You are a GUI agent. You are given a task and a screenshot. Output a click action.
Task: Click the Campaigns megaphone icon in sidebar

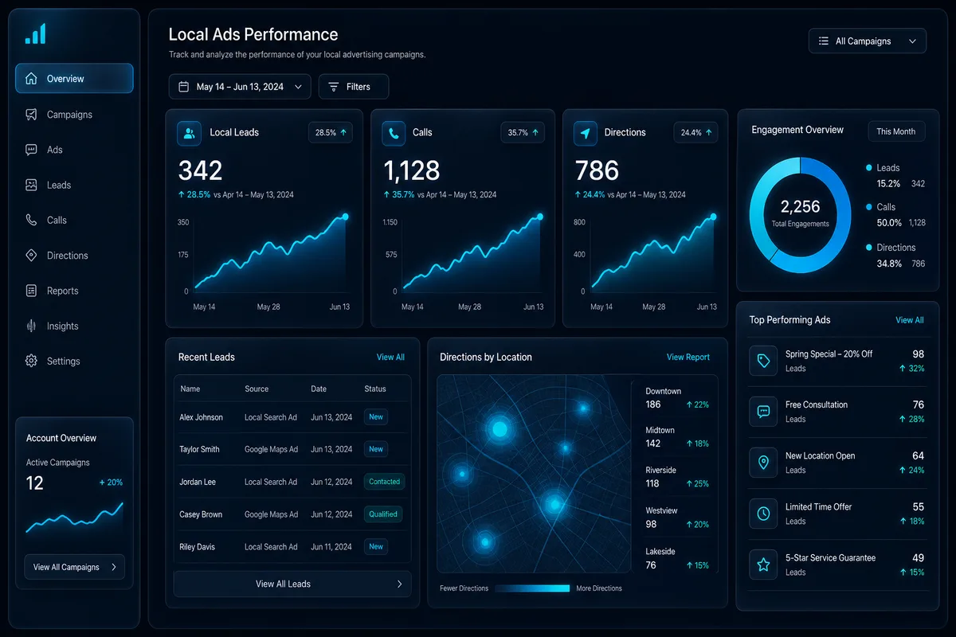(x=31, y=114)
